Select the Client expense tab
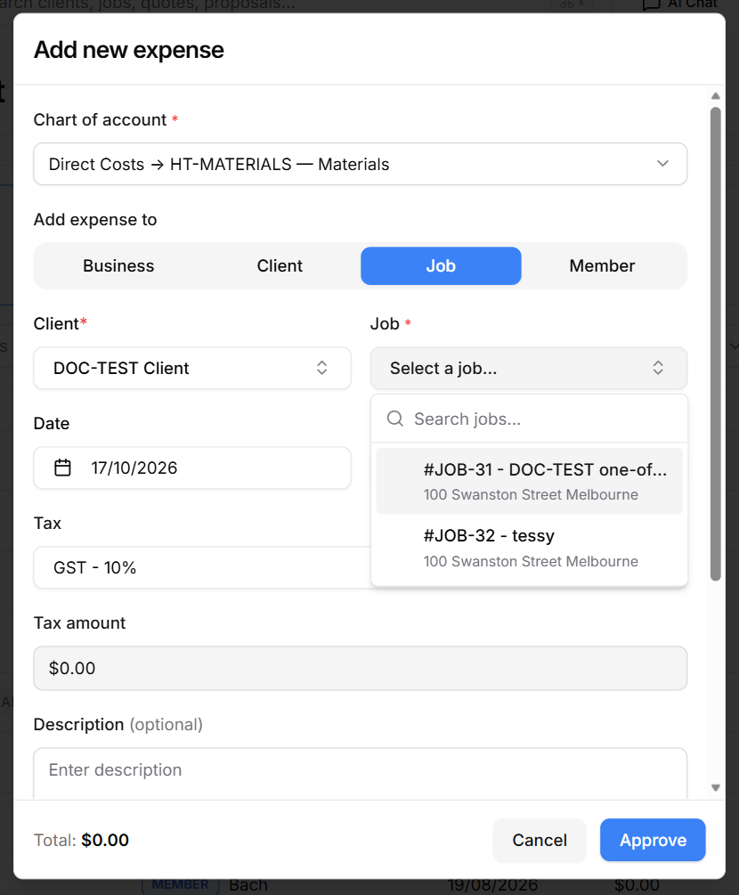Viewport: 739px width, 895px height. click(x=280, y=266)
